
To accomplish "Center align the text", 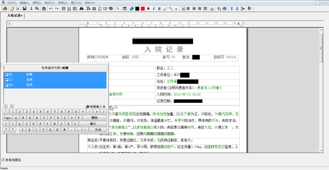I will 194,9.
